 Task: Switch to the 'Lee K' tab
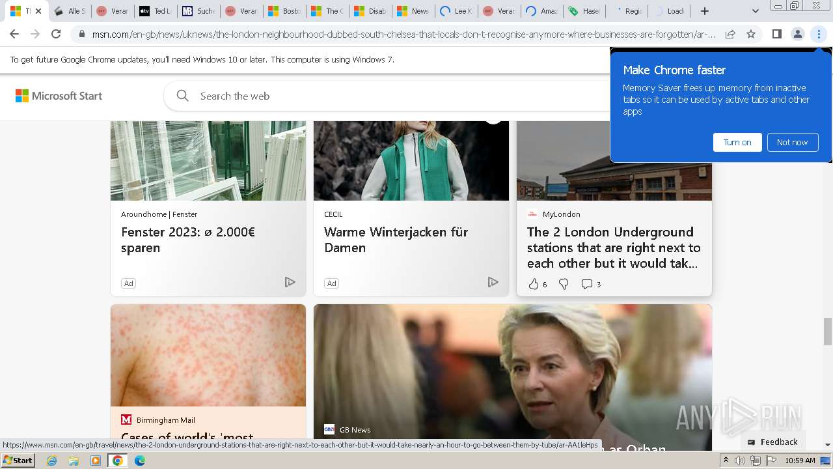pyautogui.click(x=456, y=11)
